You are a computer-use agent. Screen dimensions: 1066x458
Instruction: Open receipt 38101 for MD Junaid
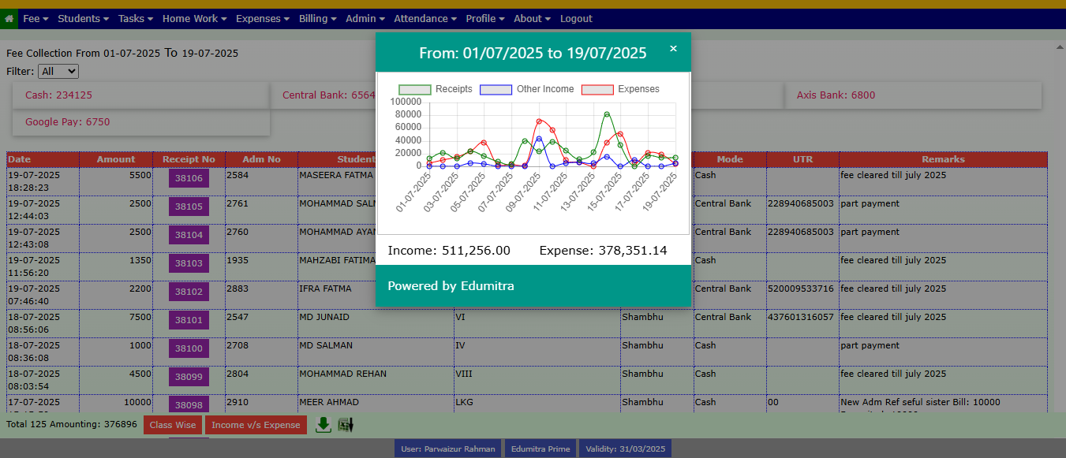[x=189, y=320]
